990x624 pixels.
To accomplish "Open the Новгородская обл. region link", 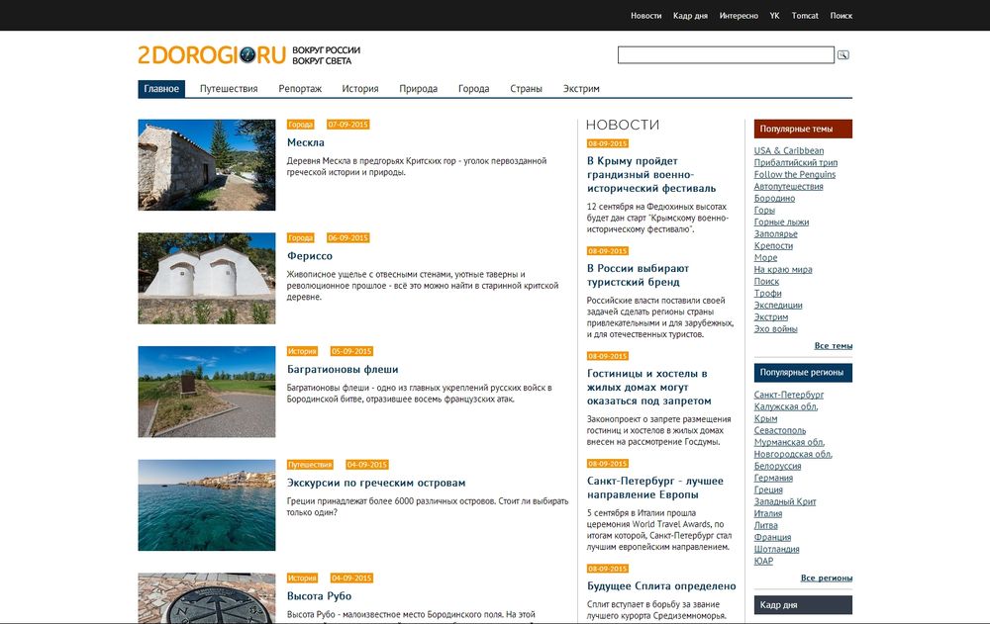I will click(x=793, y=454).
